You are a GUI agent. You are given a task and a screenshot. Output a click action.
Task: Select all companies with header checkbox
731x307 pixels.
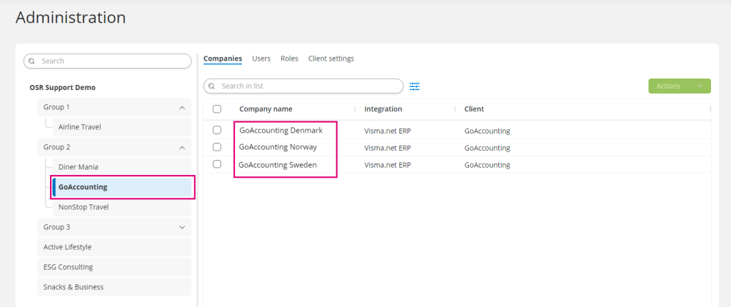tap(217, 109)
